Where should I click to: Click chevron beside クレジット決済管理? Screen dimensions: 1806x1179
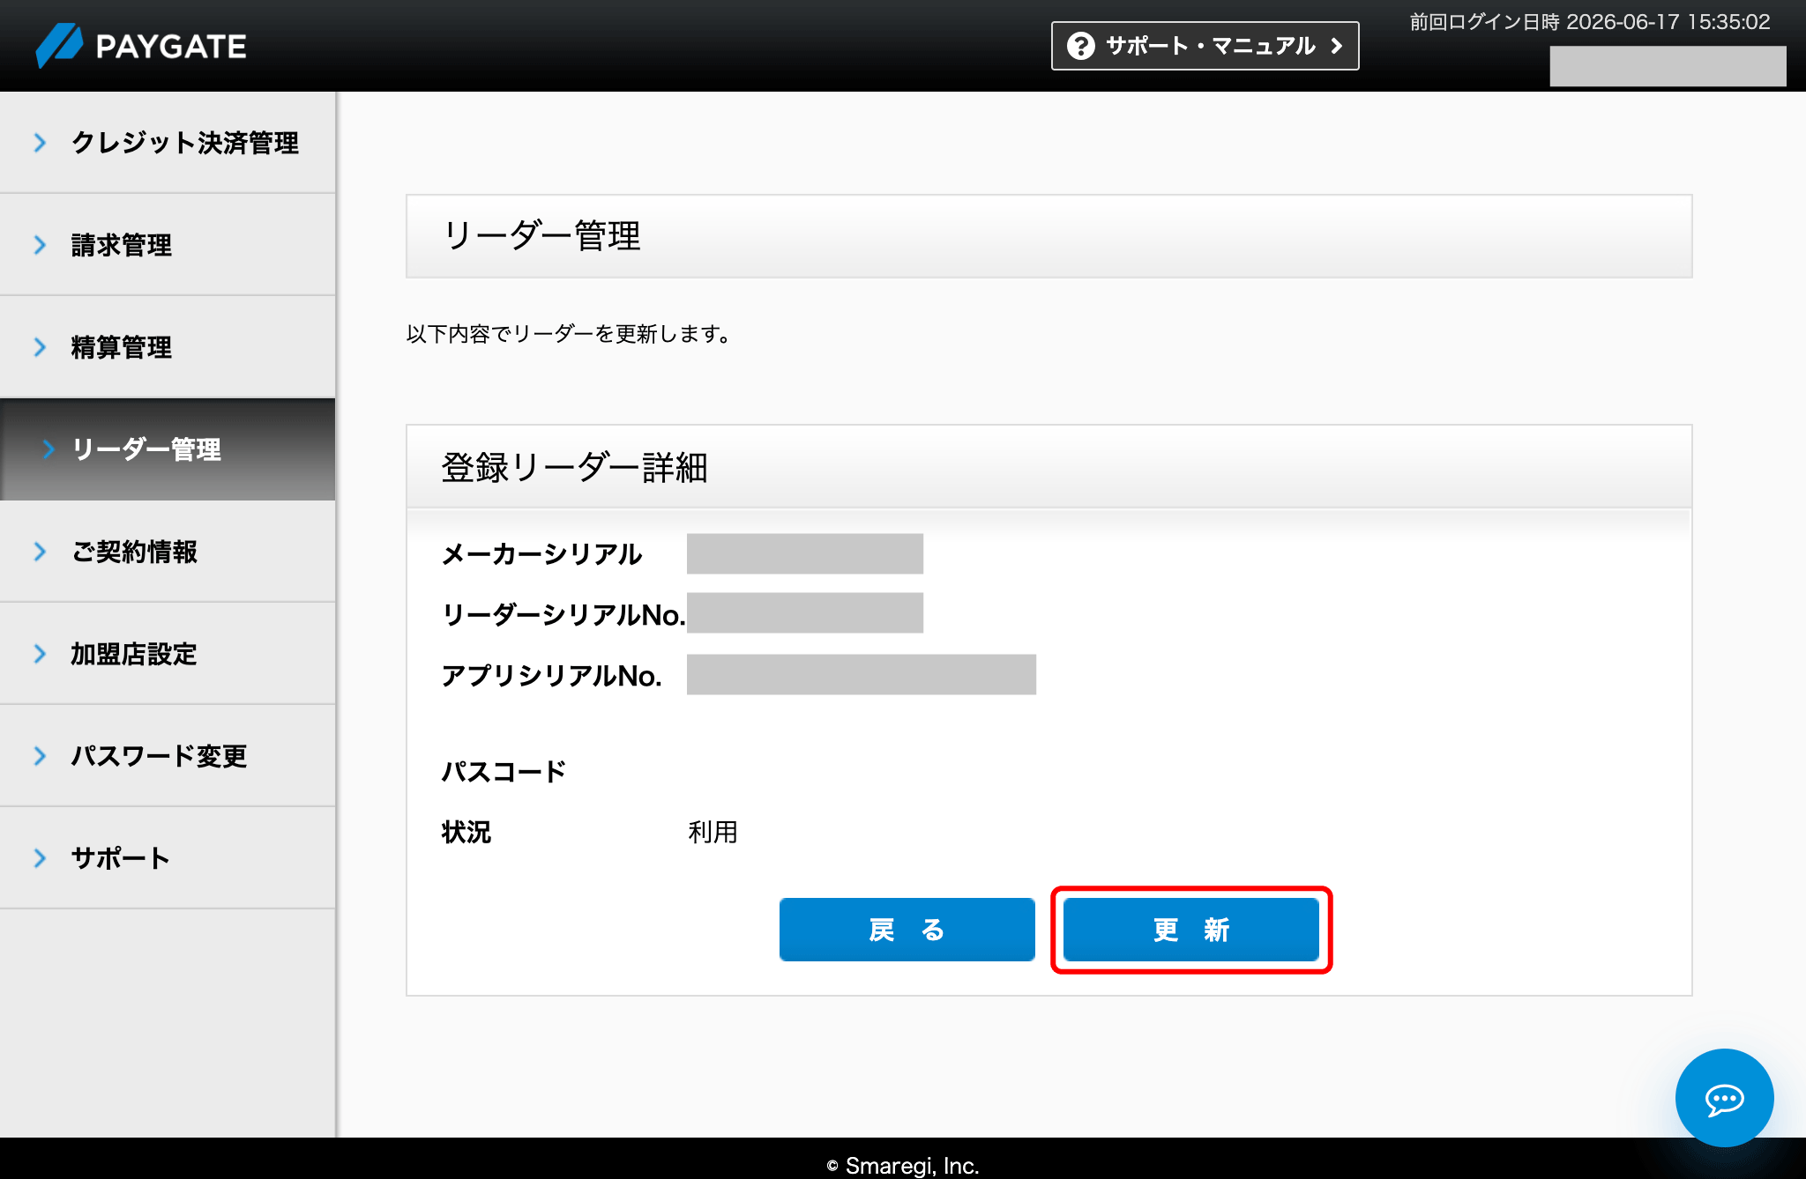[x=40, y=142]
